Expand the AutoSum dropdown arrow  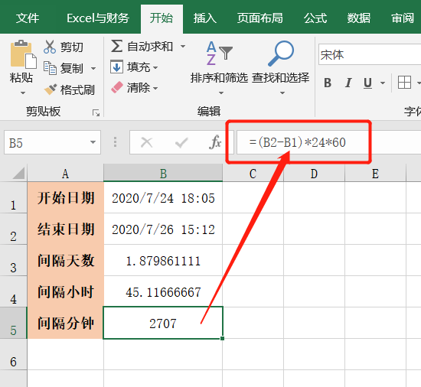[183, 47]
